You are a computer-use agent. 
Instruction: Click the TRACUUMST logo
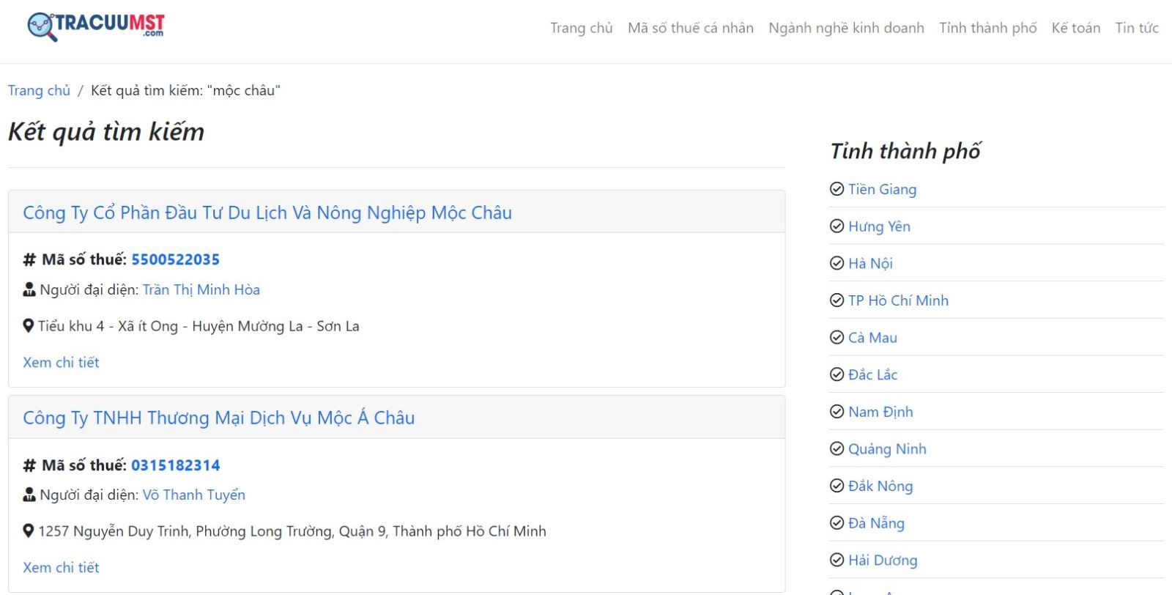click(x=95, y=26)
